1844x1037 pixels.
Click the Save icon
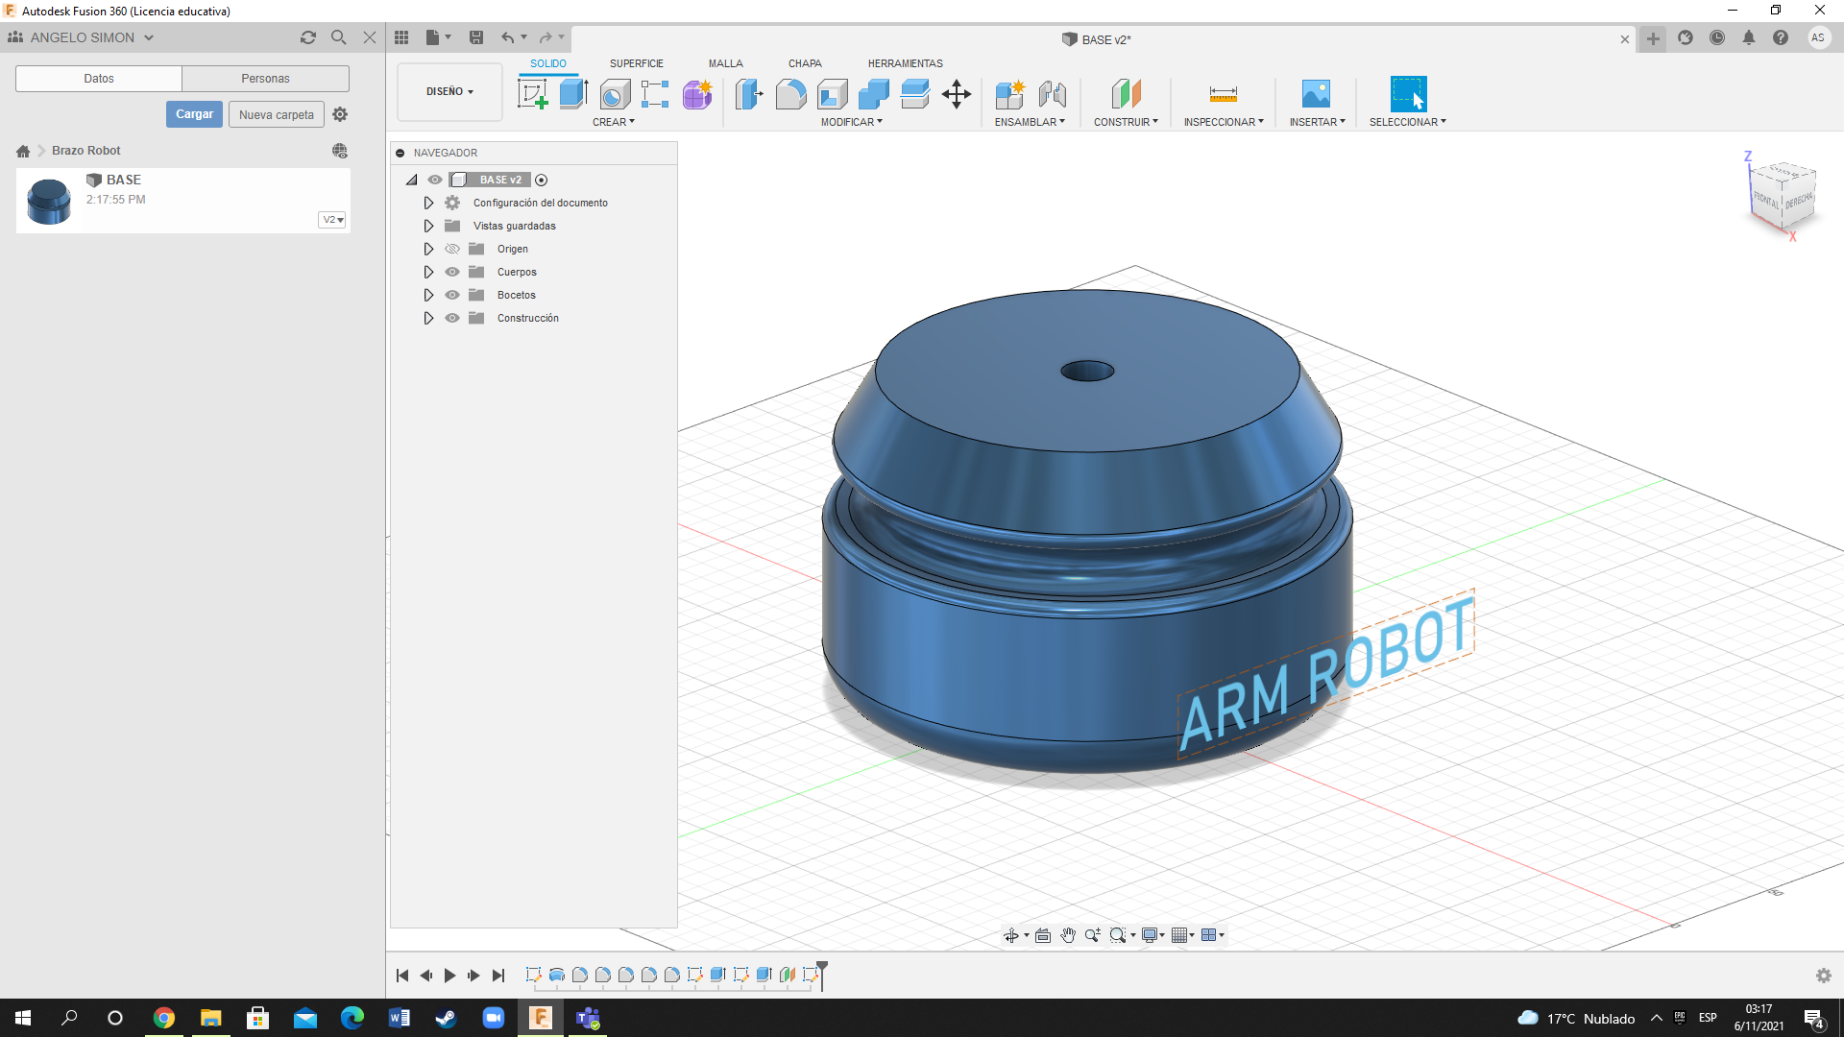click(476, 37)
